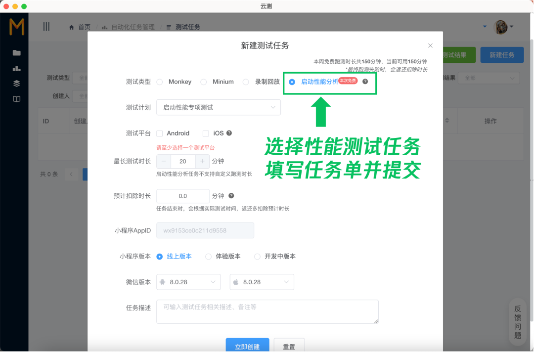Click the 小程序AppID input field

point(205,231)
